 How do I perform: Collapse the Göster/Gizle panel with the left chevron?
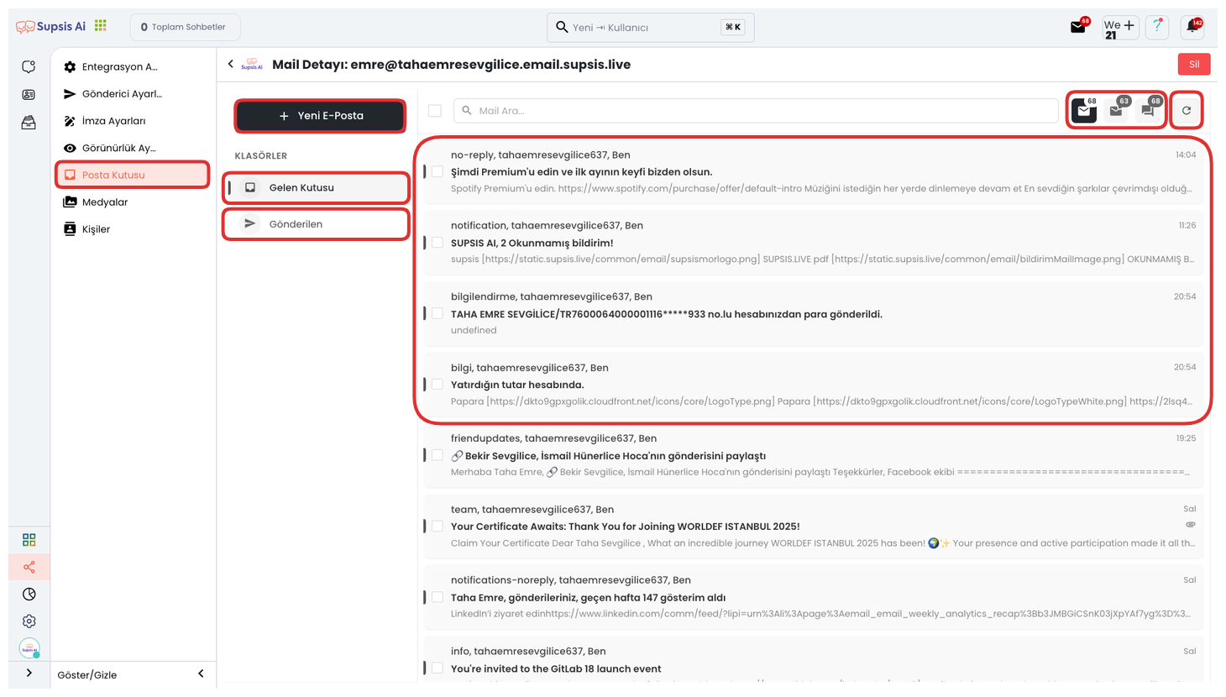[201, 673]
